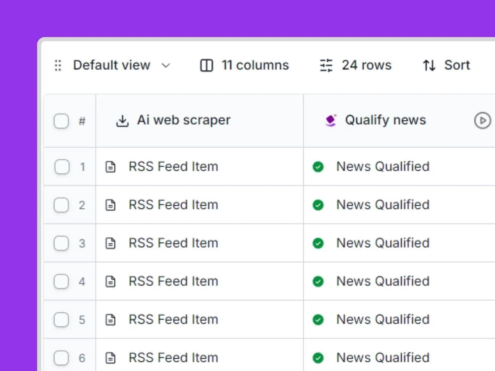Click the drag handle dots beside Default view
495x371 pixels.
click(57, 65)
